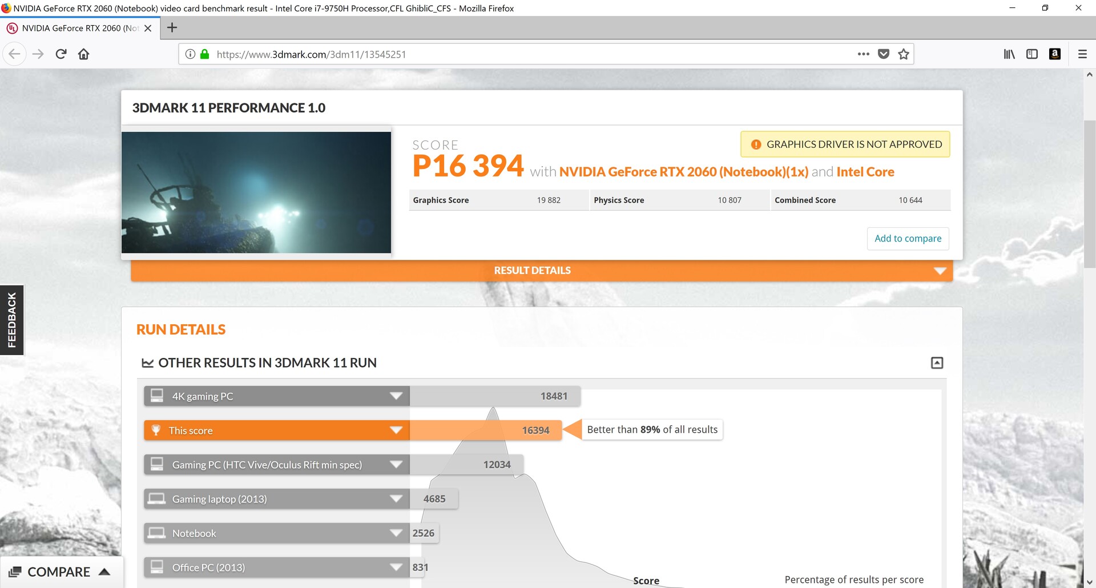Open the NVIDIA GeForce RTX 2060 (Notebook) link

click(x=684, y=172)
